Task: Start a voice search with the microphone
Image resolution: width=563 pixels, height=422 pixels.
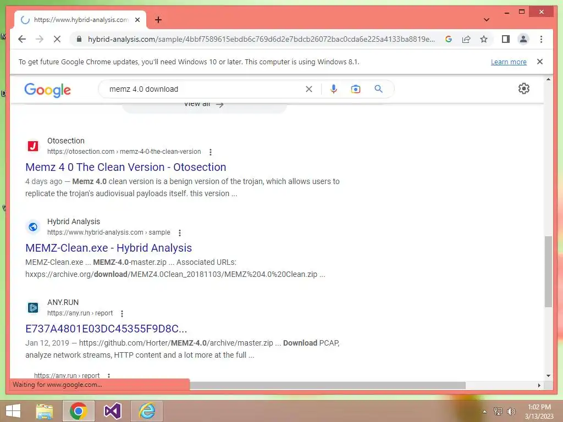Action: [334, 89]
